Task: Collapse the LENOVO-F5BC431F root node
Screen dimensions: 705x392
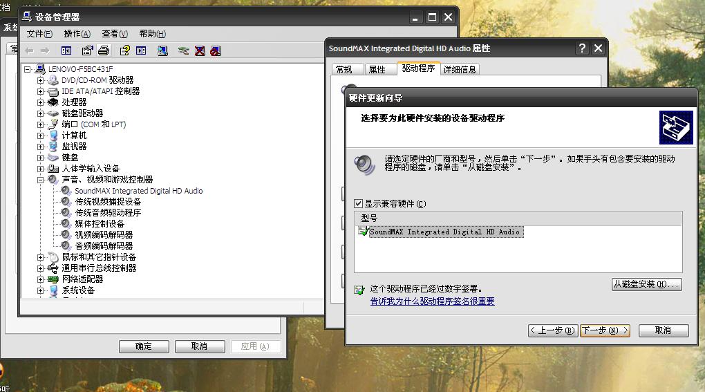Action: coord(28,69)
